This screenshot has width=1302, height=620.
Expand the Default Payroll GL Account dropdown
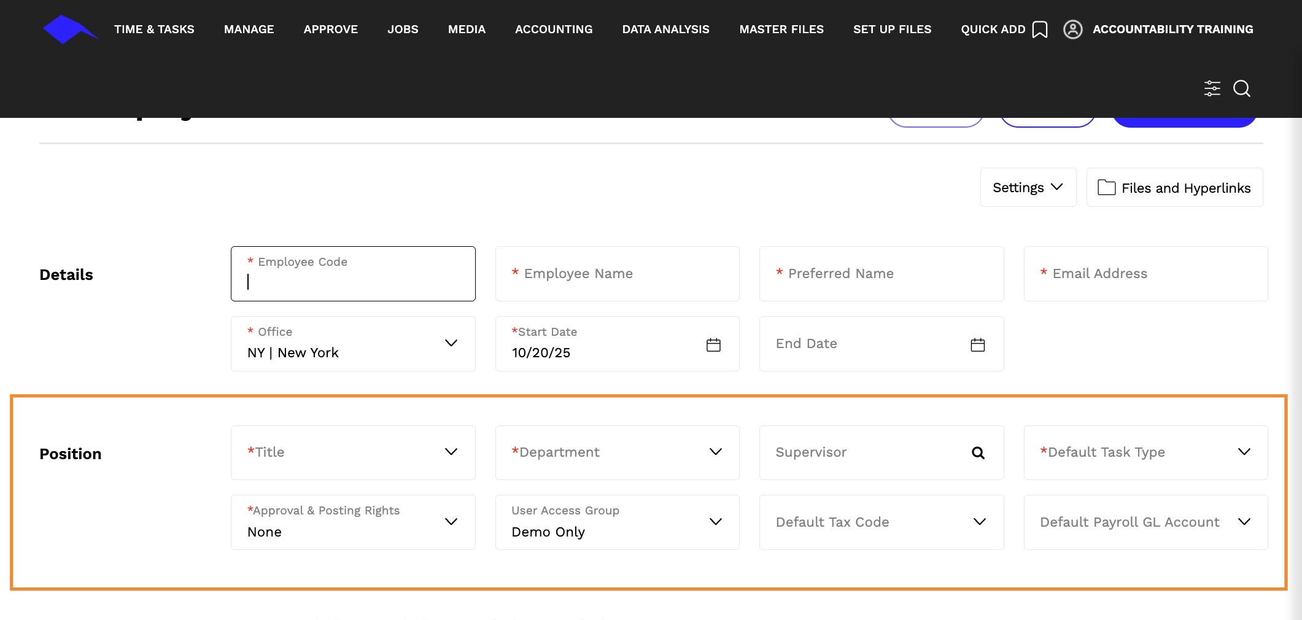1145,522
